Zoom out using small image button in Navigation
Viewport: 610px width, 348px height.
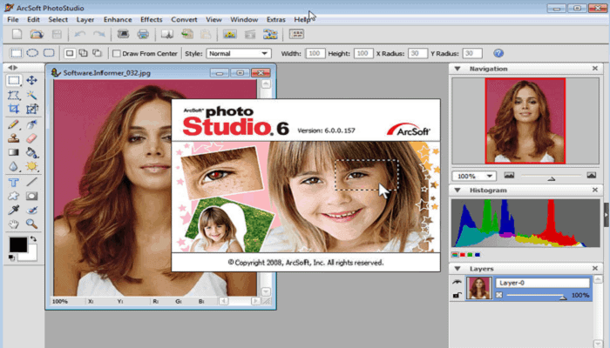coord(509,176)
